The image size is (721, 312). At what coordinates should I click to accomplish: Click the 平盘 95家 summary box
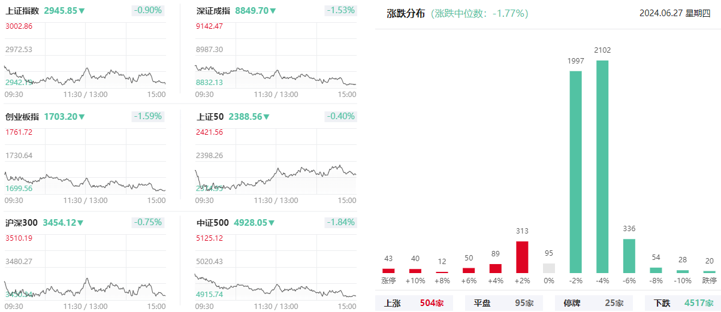(503, 303)
